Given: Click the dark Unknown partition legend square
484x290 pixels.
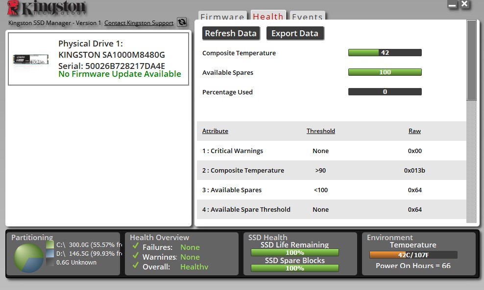Looking at the screenshot, I should click(49, 262).
